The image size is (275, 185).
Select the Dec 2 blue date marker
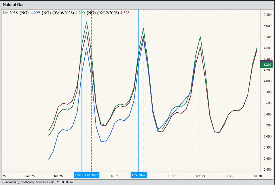(x=79, y=175)
